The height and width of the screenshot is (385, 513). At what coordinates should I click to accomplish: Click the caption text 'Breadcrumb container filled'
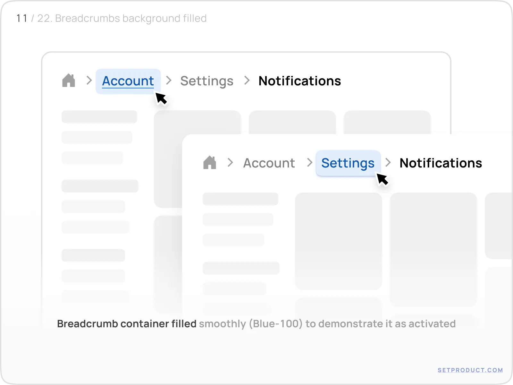pos(127,324)
